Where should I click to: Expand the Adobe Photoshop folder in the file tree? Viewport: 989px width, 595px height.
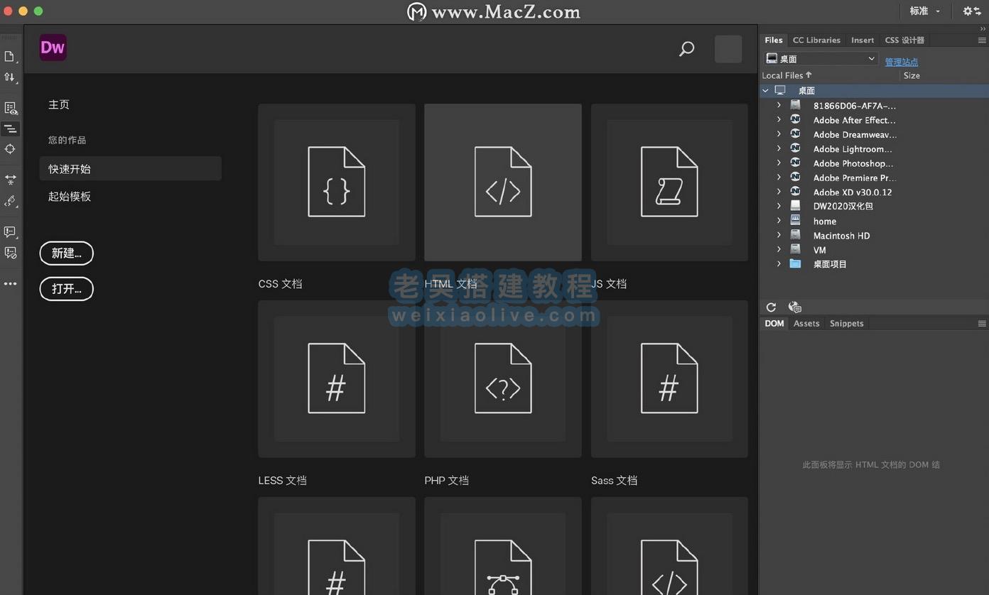(779, 163)
